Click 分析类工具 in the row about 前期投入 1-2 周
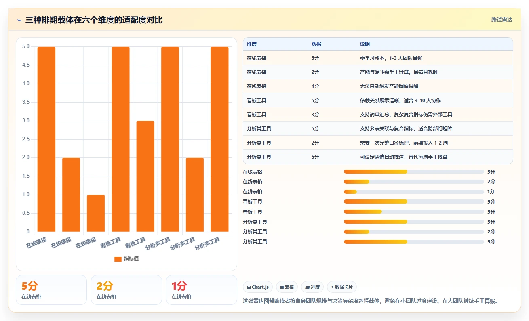The width and height of the screenshot is (529, 321). (259, 143)
